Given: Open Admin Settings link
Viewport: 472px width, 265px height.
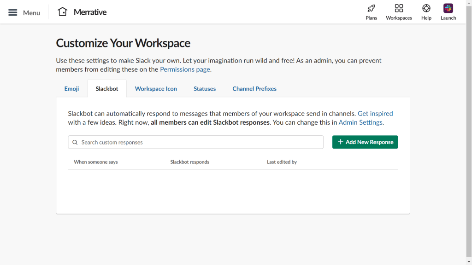Looking at the screenshot, I should [x=360, y=122].
